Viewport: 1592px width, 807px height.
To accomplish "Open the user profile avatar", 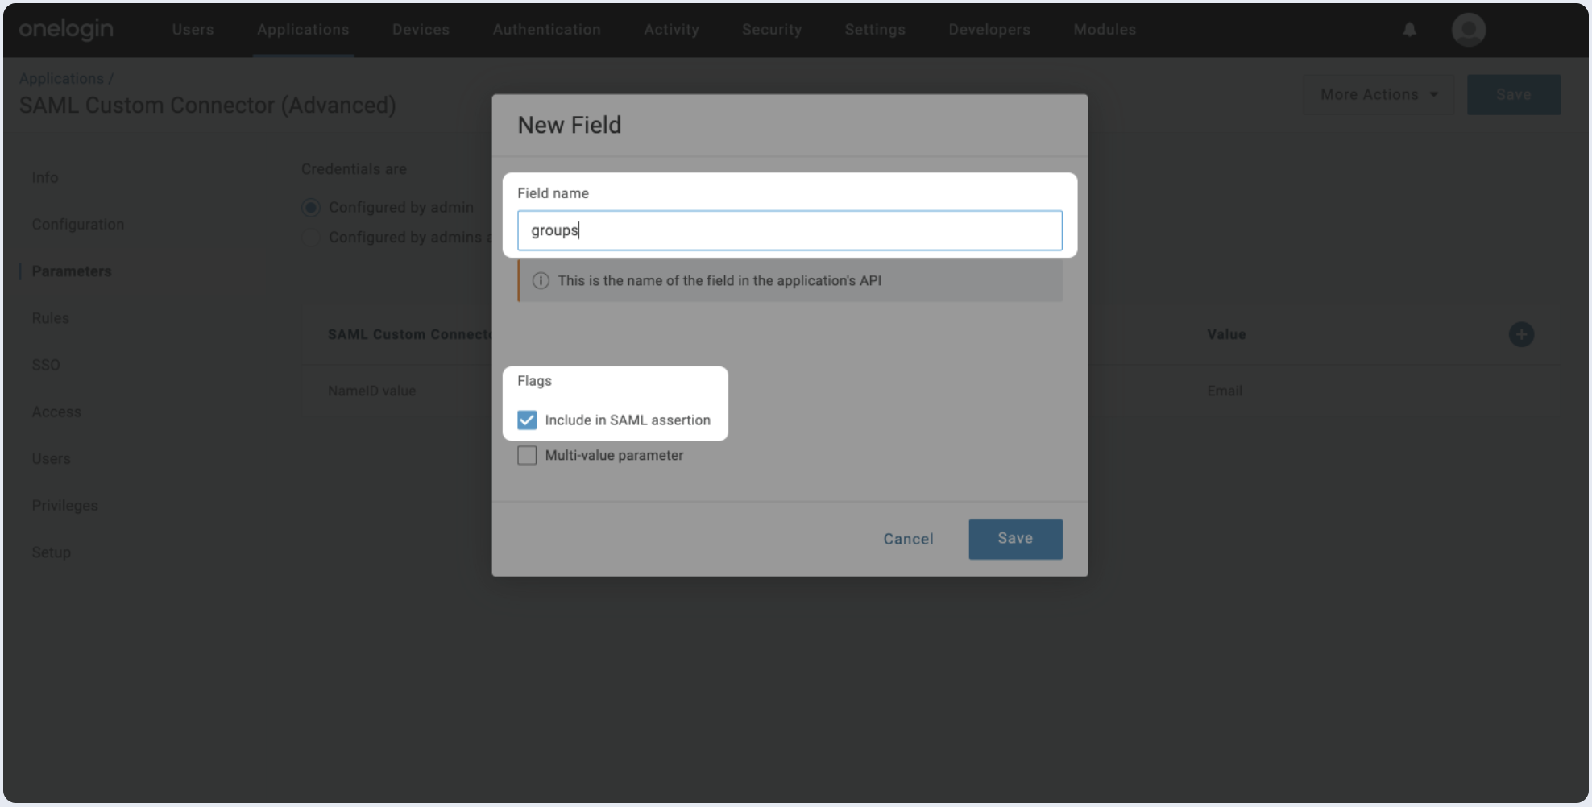I will click(x=1468, y=30).
